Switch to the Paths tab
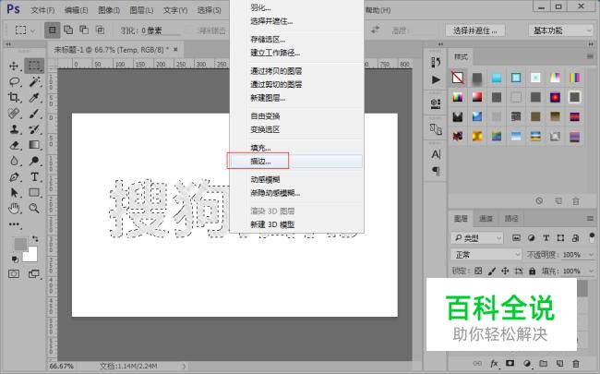The width and height of the screenshot is (600, 374). 511,219
